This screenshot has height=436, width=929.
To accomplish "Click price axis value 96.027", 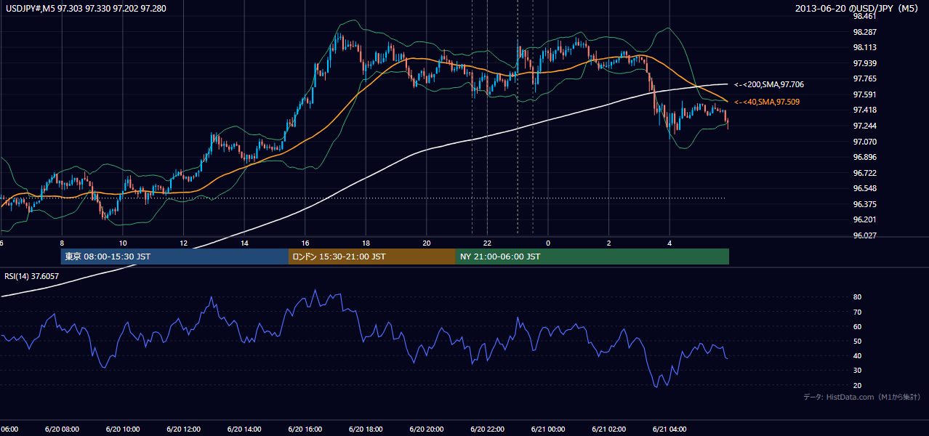I will [864, 235].
